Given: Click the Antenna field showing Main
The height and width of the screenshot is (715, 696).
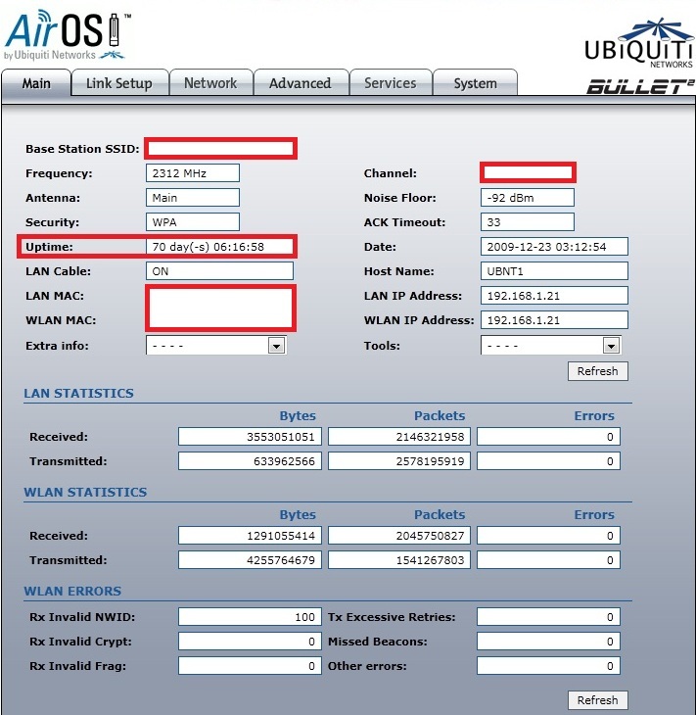Looking at the screenshot, I should coord(193,198).
